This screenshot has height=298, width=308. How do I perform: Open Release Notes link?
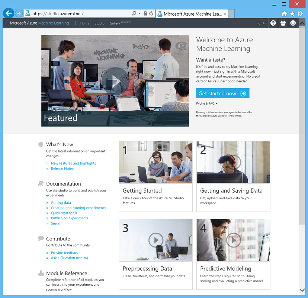[x=62, y=168]
